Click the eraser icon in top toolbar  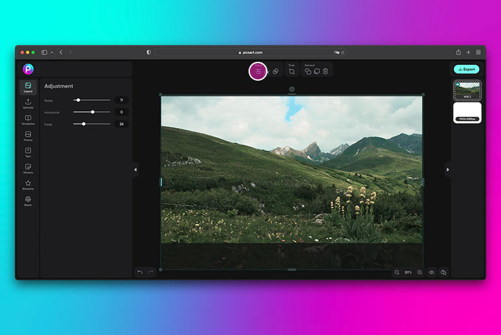pos(275,72)
